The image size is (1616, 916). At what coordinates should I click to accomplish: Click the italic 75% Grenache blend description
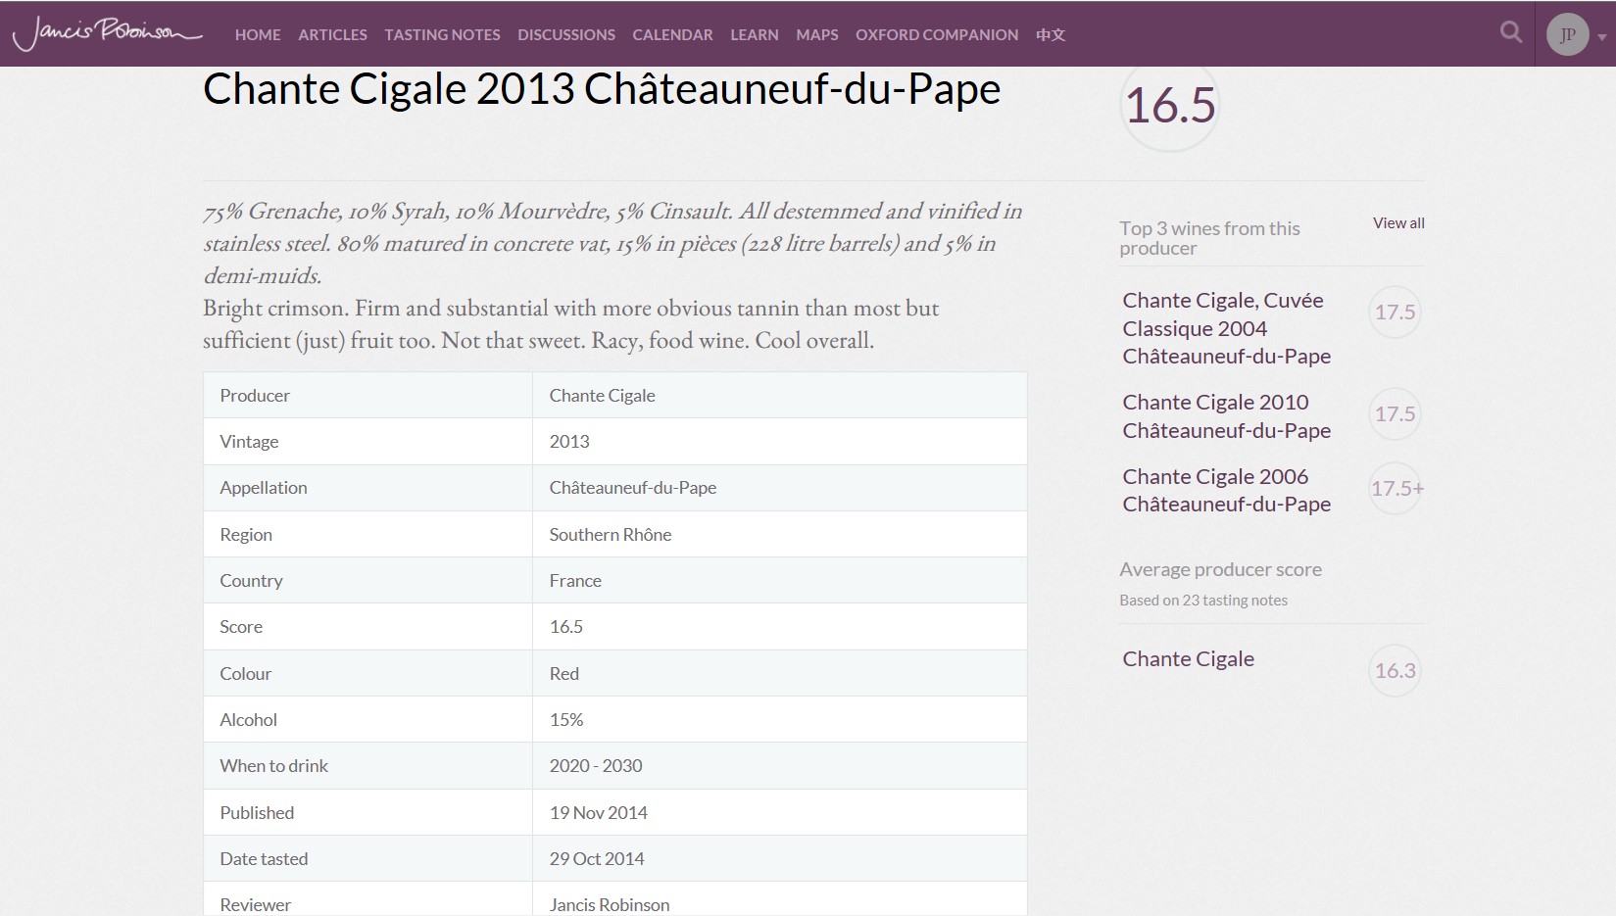[x=612, y=243]
